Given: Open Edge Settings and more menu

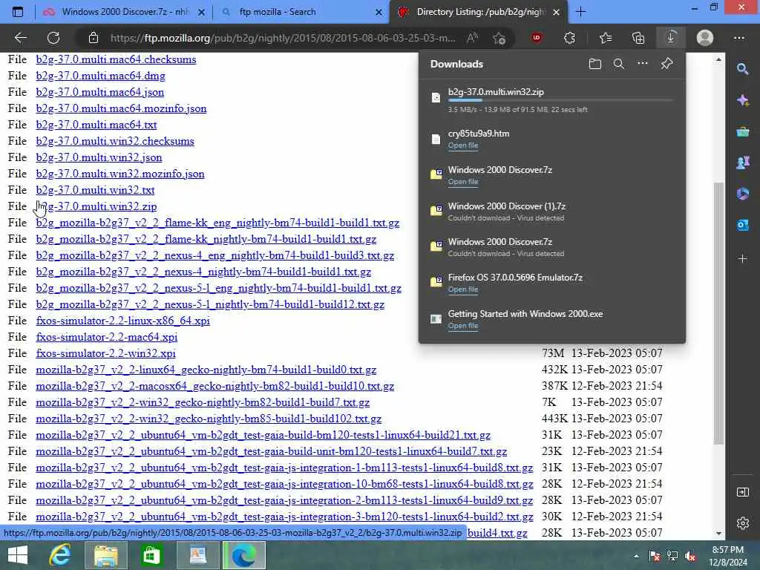Looking at the screenshot, I should [x=738, y=38].
